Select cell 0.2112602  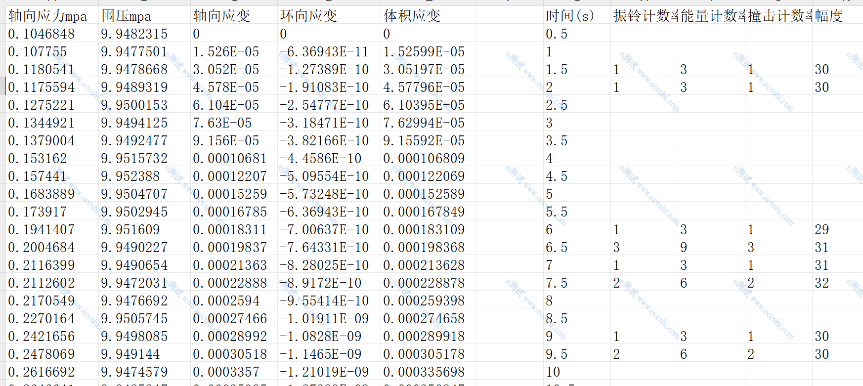[52, 282]
